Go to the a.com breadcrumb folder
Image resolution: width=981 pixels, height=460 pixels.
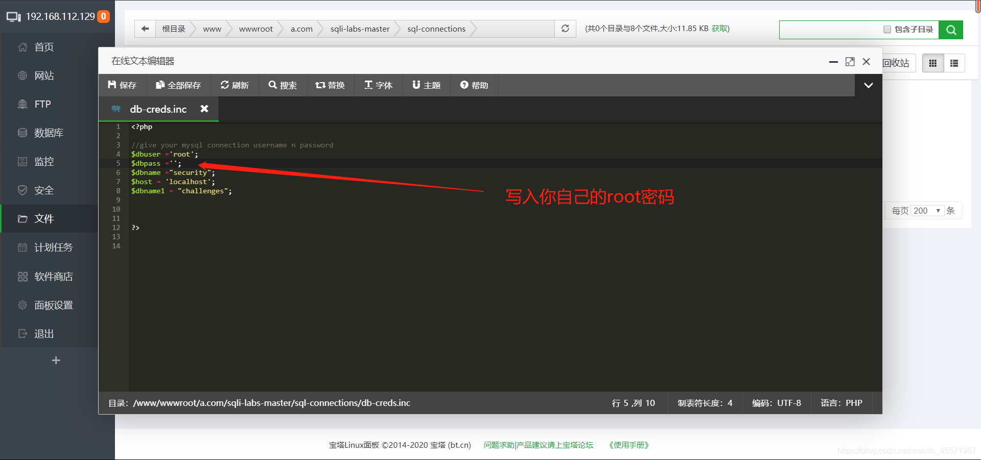[301, 29]
